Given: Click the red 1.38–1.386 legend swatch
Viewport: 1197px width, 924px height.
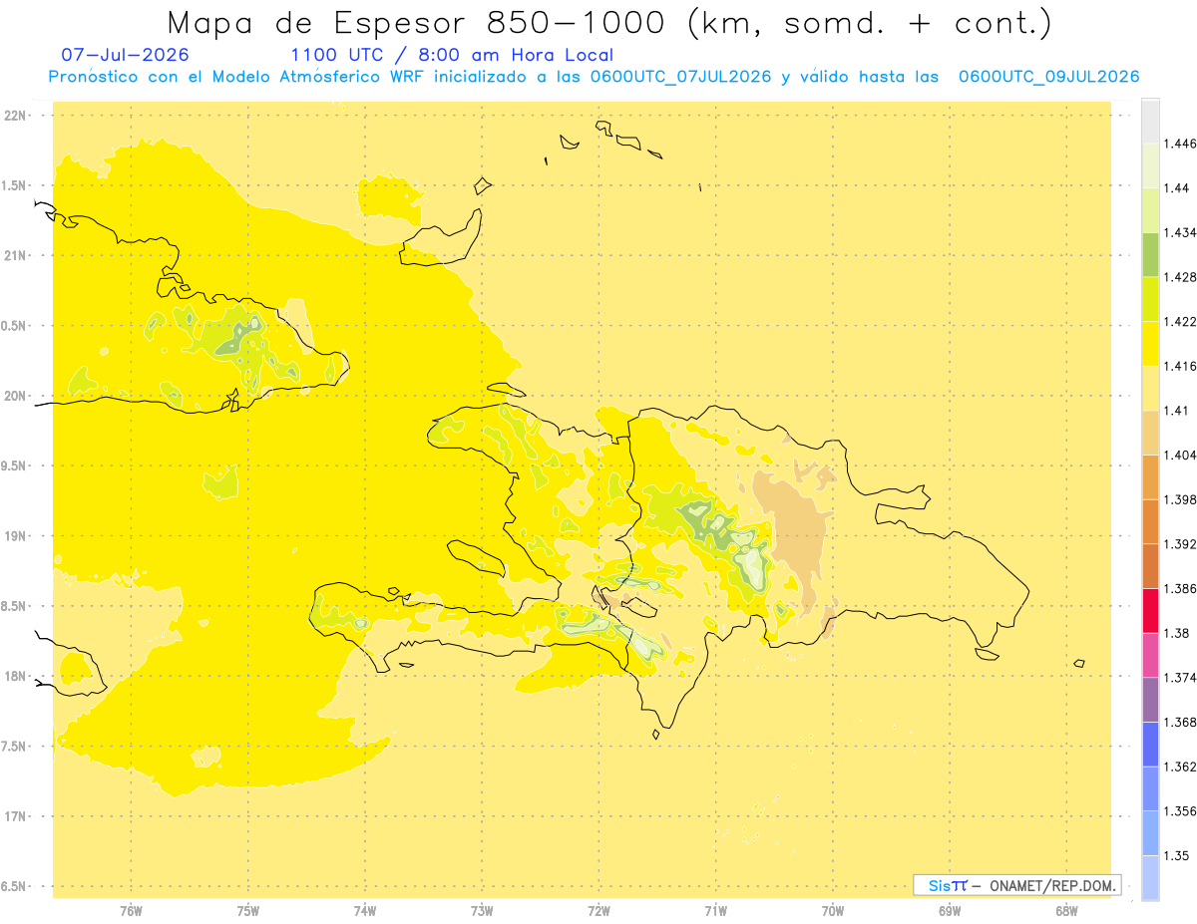Looking at the screenshot, I should (1150, 611).
